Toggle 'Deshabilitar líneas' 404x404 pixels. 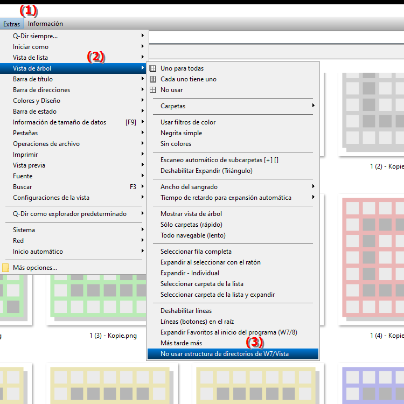pos(233,311)
